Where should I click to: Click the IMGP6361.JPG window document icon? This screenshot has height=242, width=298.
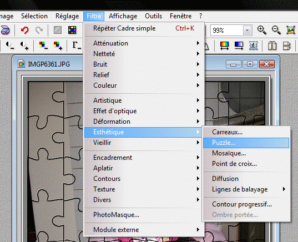coord(21,64)
